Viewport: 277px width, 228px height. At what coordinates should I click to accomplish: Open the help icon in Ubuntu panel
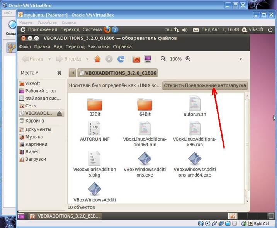click(x=115, y=29)
